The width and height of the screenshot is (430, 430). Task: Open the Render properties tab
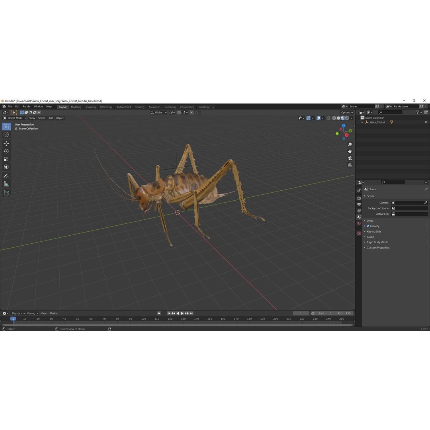tap(359, 198)
